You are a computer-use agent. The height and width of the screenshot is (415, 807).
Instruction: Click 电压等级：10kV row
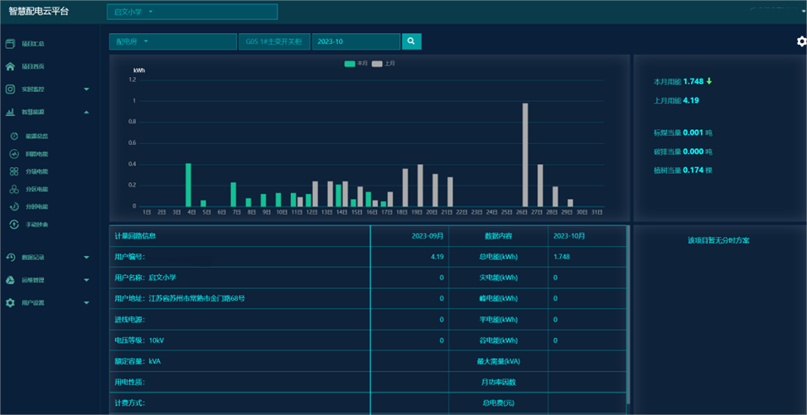[239, 340]
